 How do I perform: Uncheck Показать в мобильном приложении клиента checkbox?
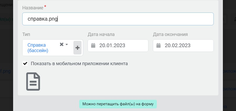(x=25, y=63)
